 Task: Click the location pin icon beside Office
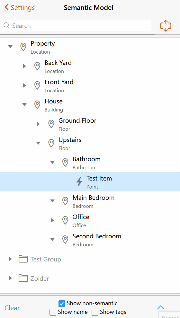point(65,220)
